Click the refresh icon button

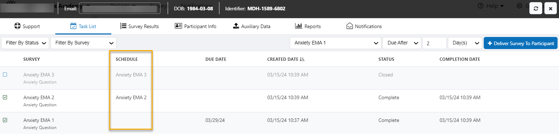tap(536, 8)
